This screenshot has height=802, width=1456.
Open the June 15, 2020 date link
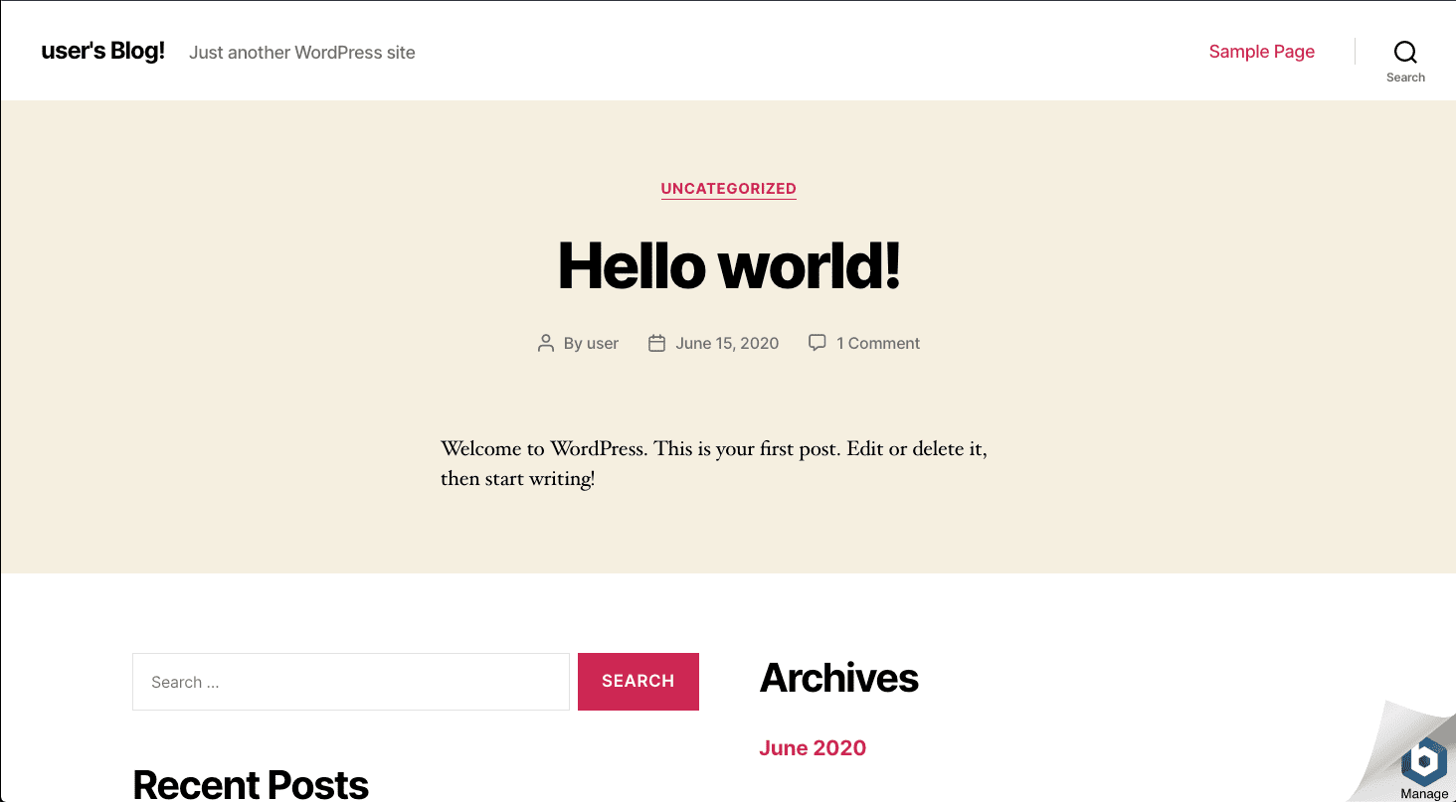727,344
